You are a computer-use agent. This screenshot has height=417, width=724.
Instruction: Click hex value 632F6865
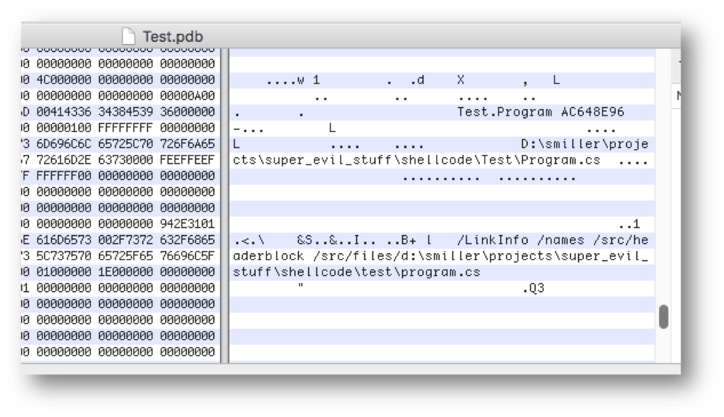pos(187,240)
